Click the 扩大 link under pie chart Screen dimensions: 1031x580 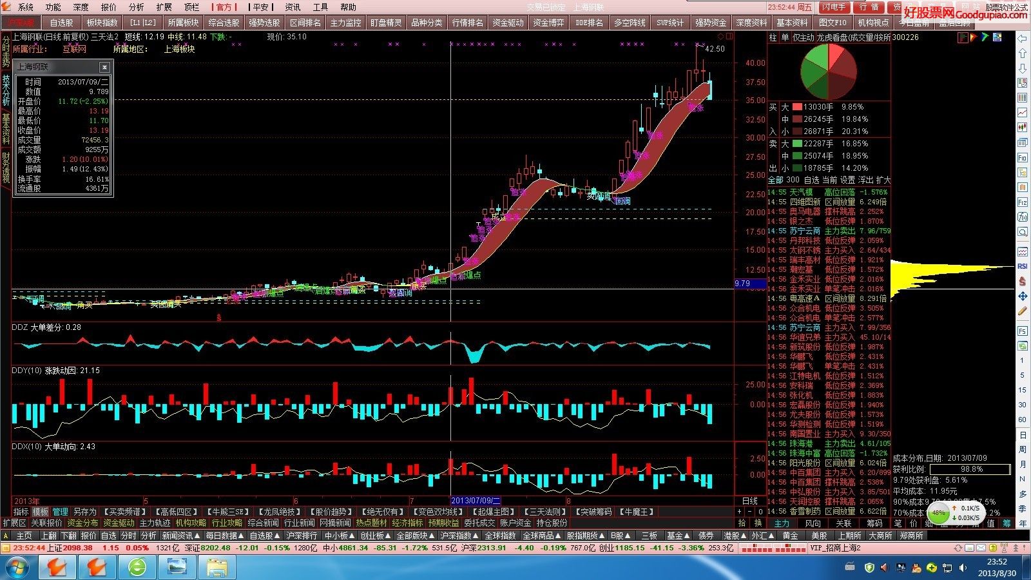pos(883,180)
